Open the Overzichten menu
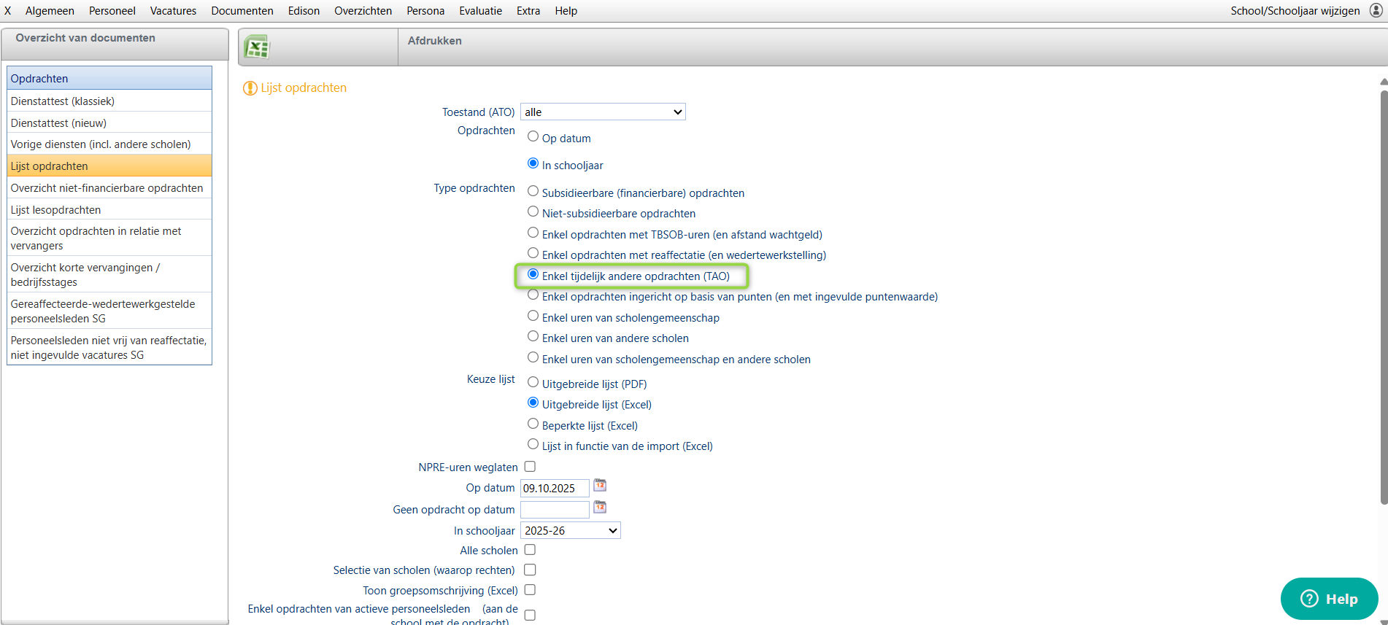Viewport: 1388px width, 625px height. (x=363, y=11)
